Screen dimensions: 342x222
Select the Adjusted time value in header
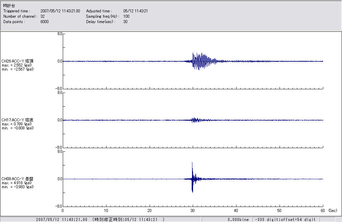pyautogui.click(x=136, y=11)
